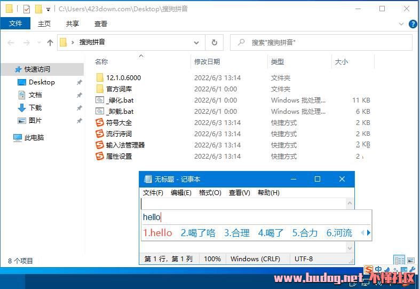
Task: Click the refresh button beside address bar
Action: pyautogui.click(x=215, y=43)
